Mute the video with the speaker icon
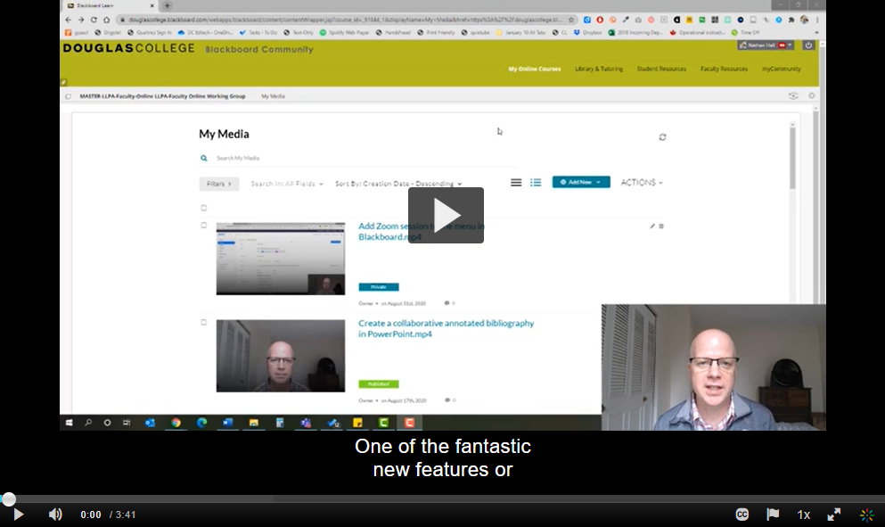This screenshot has height=527, width=885. pos(55,515)
